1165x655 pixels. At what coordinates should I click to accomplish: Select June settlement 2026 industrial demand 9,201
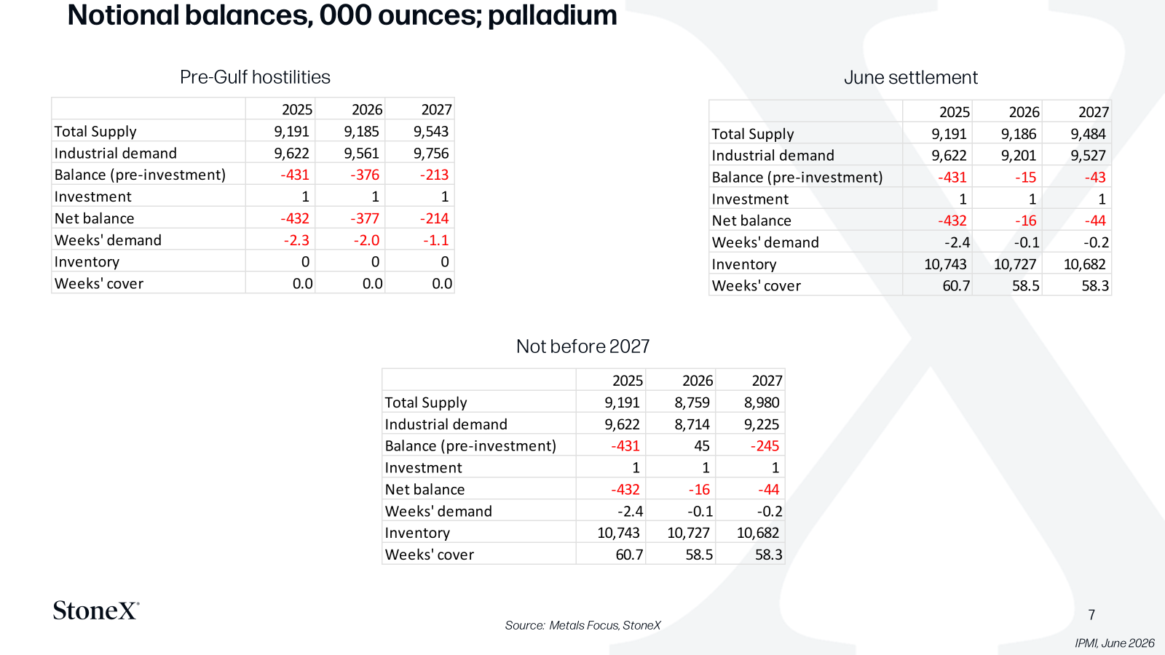[1019, 156]
